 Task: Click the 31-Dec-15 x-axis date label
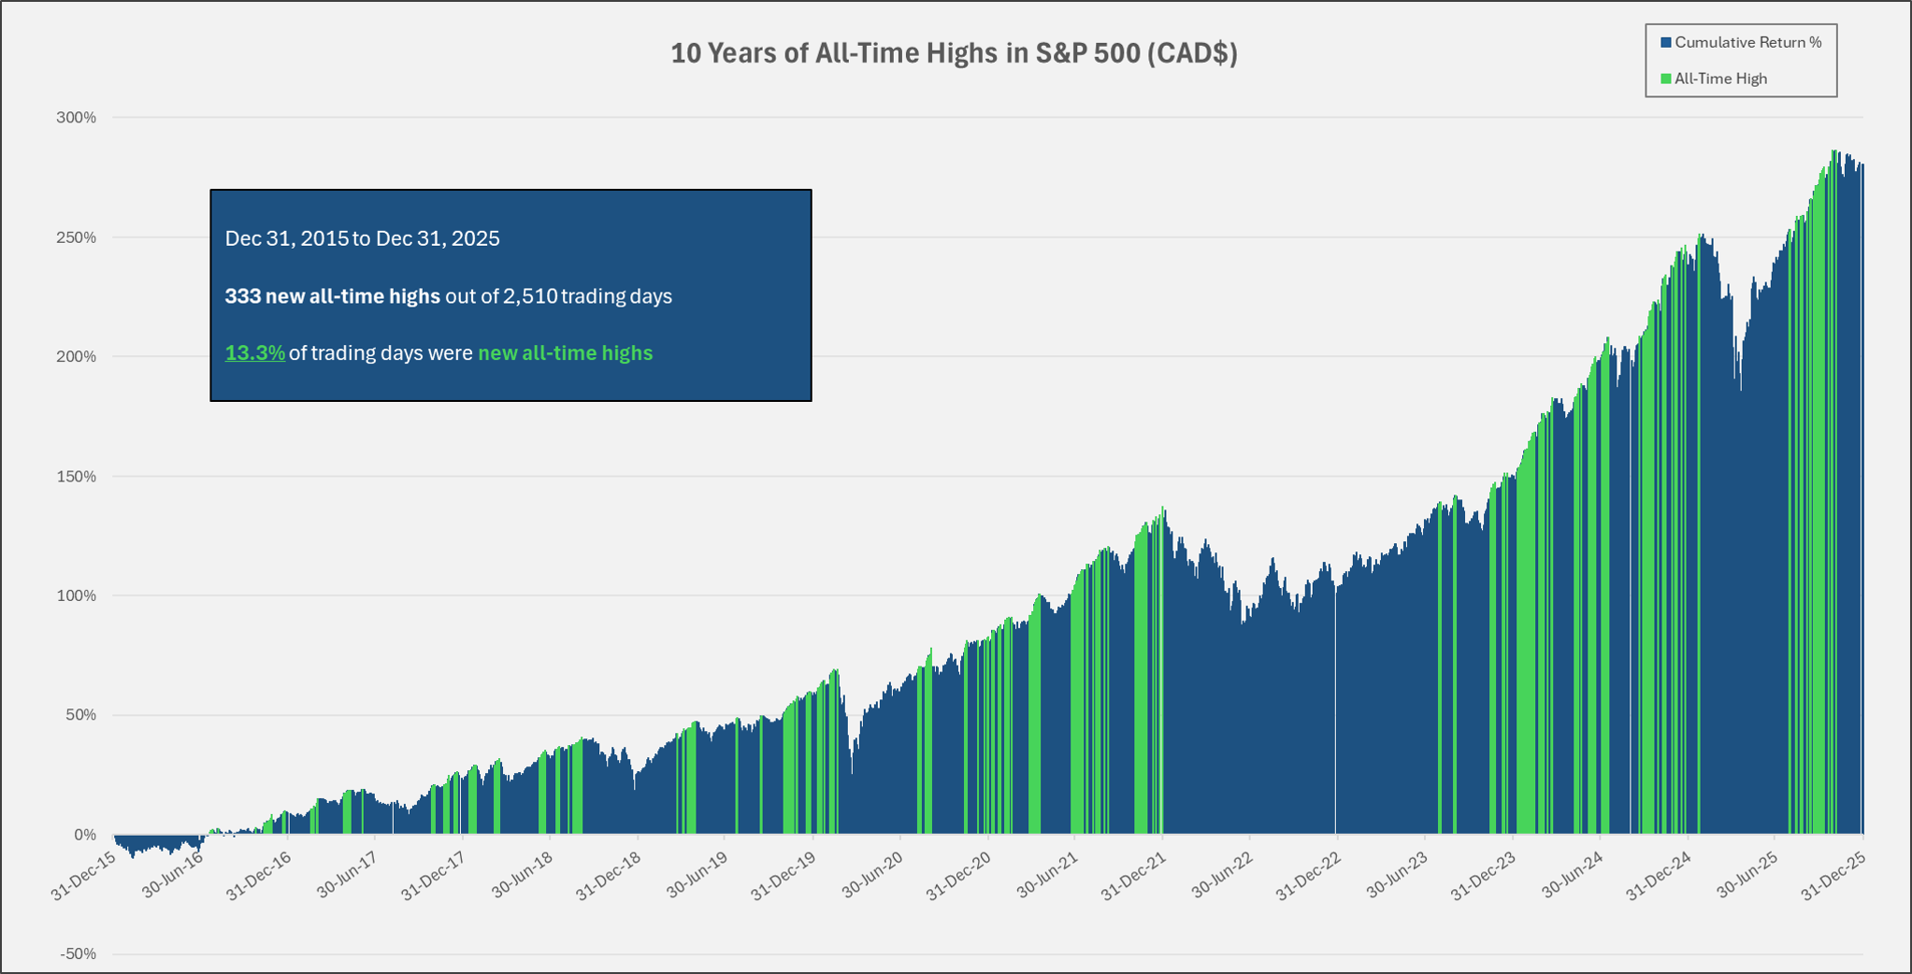(x=84, y=875)
